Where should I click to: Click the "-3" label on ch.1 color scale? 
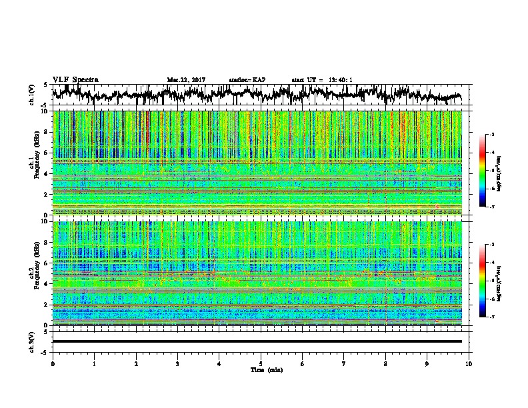[492, 134]
